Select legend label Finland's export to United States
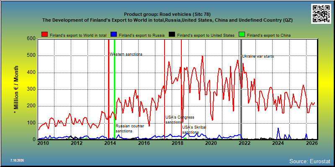The image size is (335, 167). (x=206, y=35)
